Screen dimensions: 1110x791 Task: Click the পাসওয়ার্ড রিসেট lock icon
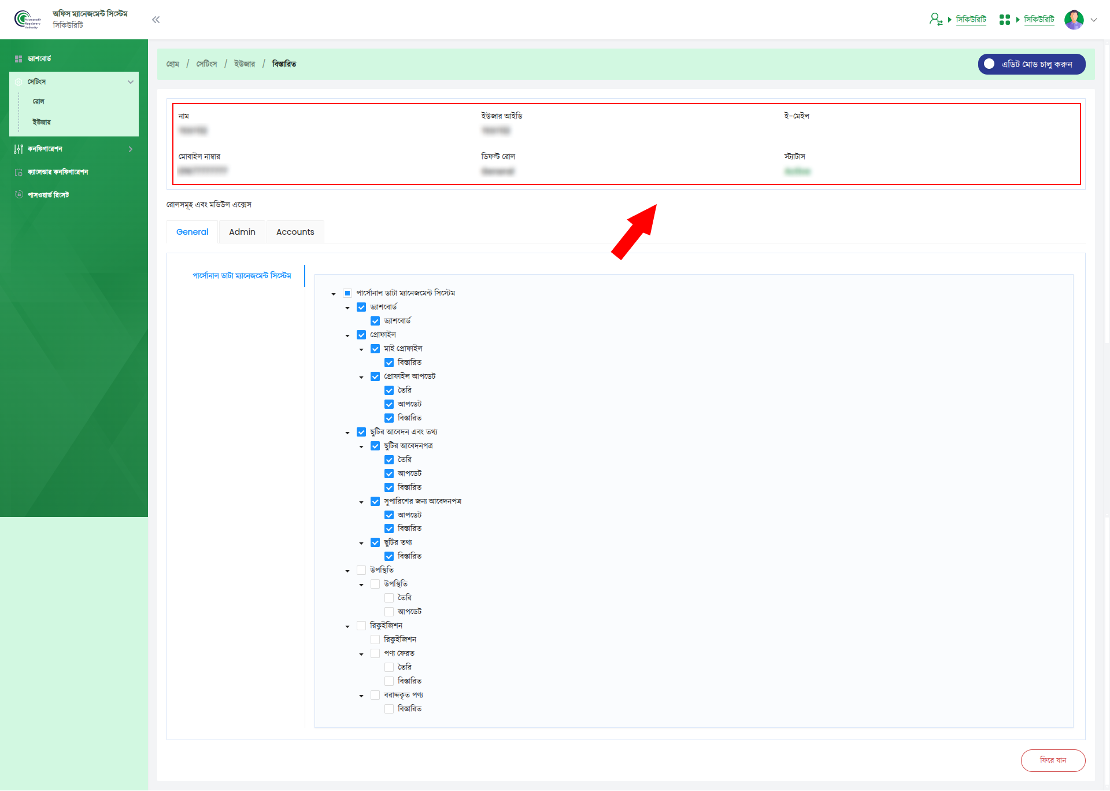point(18,195)
